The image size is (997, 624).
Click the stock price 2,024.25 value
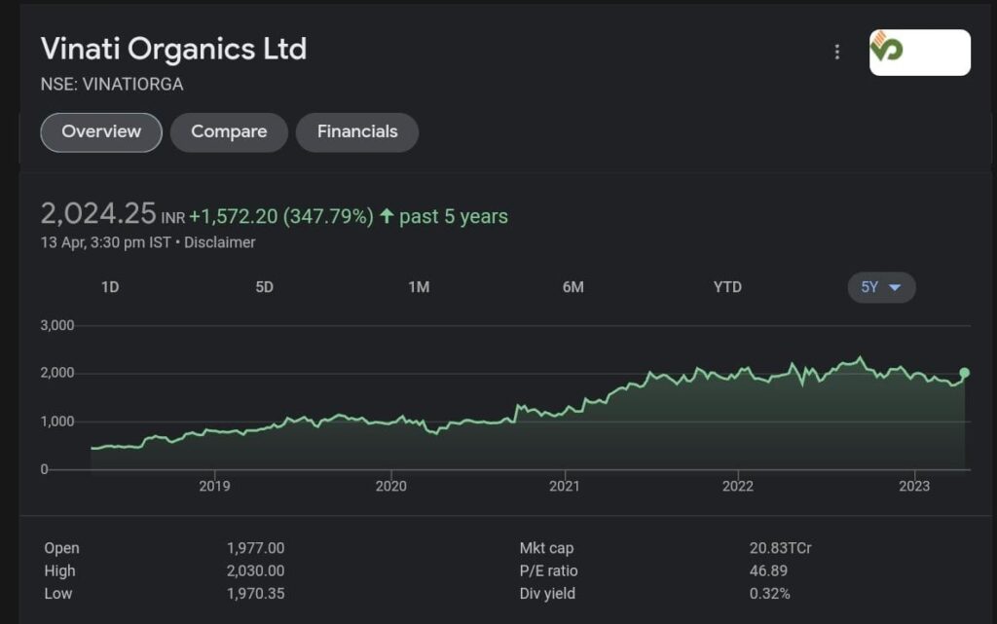98,213
